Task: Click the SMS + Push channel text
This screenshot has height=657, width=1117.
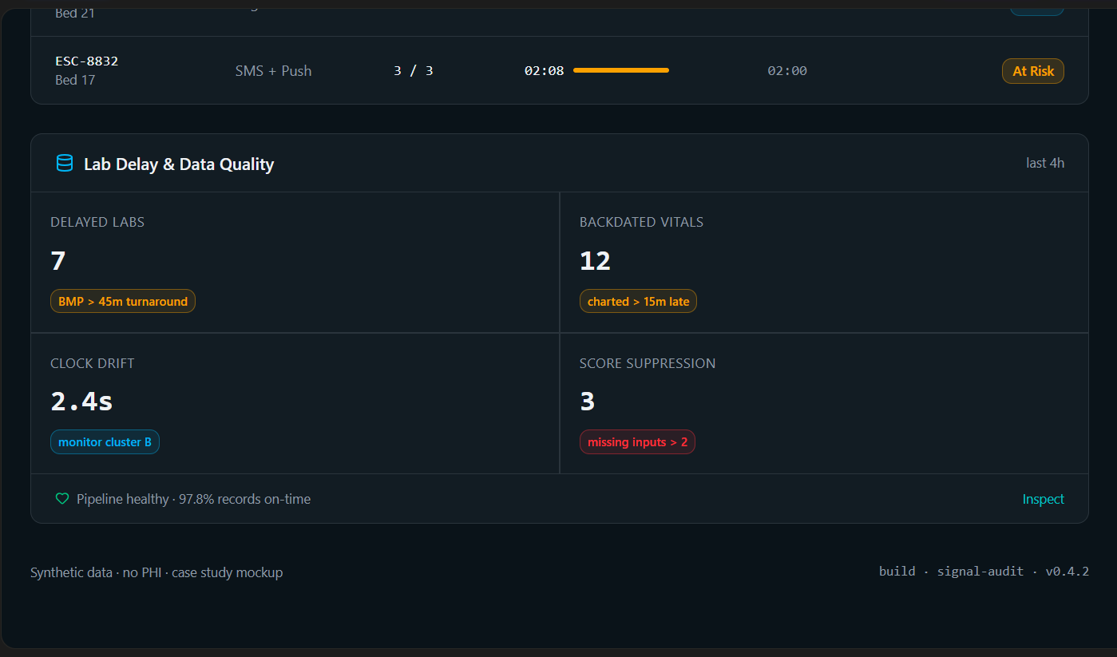Action: [x=273, y=71]
